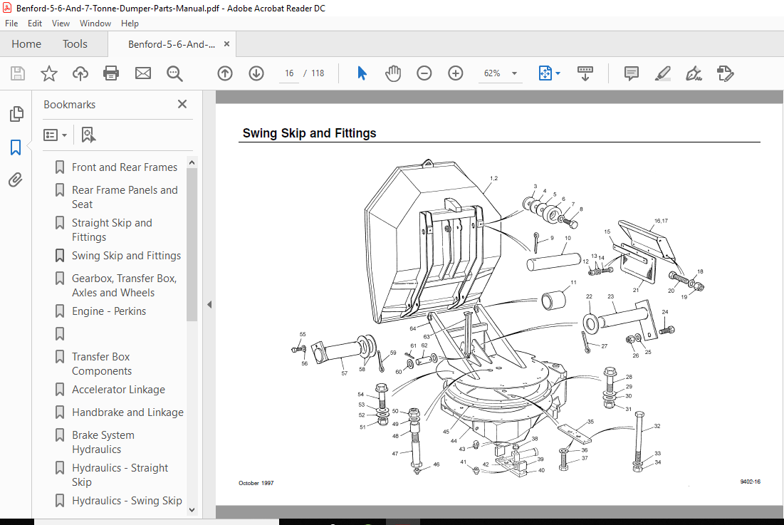The image size is (784, 525).
Task: Open Gearbox, Transfer Box, Axles bookmark
Action: (x=124, y=285)
